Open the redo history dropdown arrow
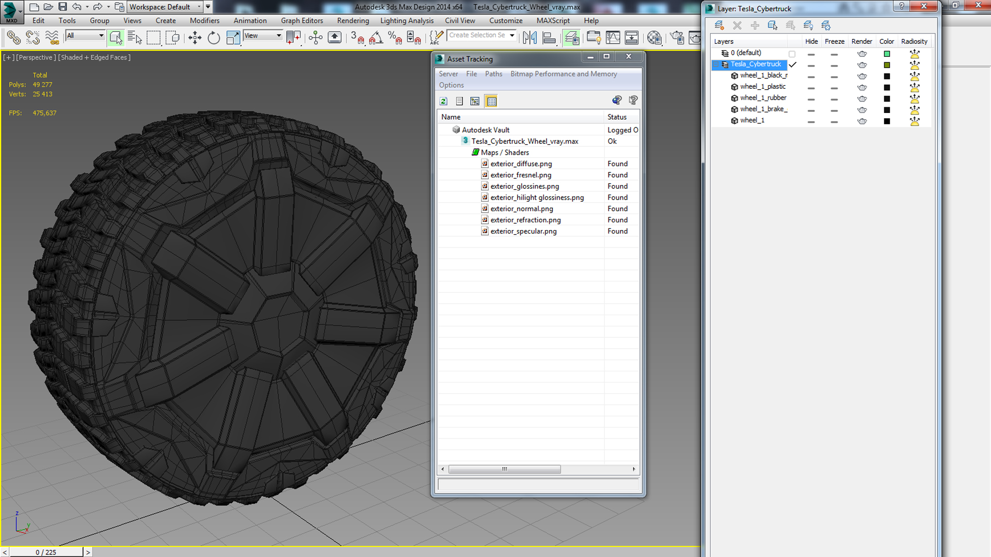Image resolution: width=991 pixels, height=557 pixels. pyautogui.click(x=108, y=7)
